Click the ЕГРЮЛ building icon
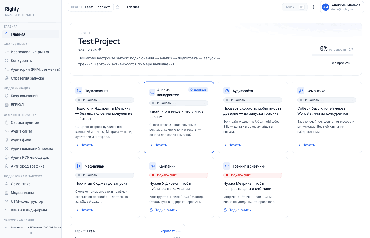The width and height of the screenshot is (370, 238). [7, 105]
